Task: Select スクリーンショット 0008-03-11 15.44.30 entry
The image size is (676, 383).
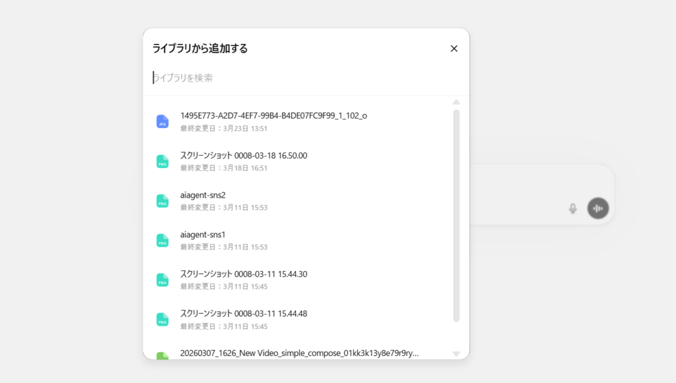Action: click(x=244, y=274)
